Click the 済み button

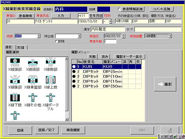click(x=105, y=57)
